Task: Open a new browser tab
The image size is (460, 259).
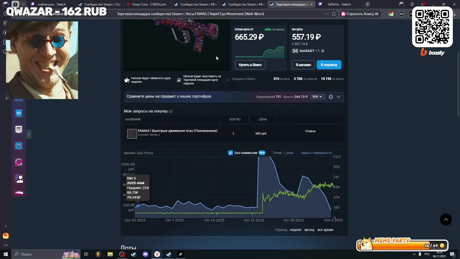Action: point(367,4)
